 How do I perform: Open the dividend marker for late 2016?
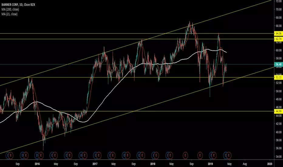(81, 155)
